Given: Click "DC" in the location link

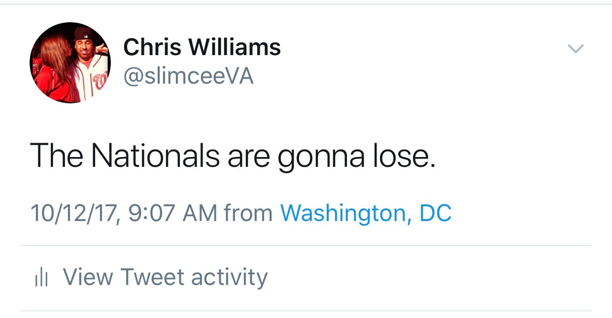Looking at the screenshot, I should coord(435,213).
